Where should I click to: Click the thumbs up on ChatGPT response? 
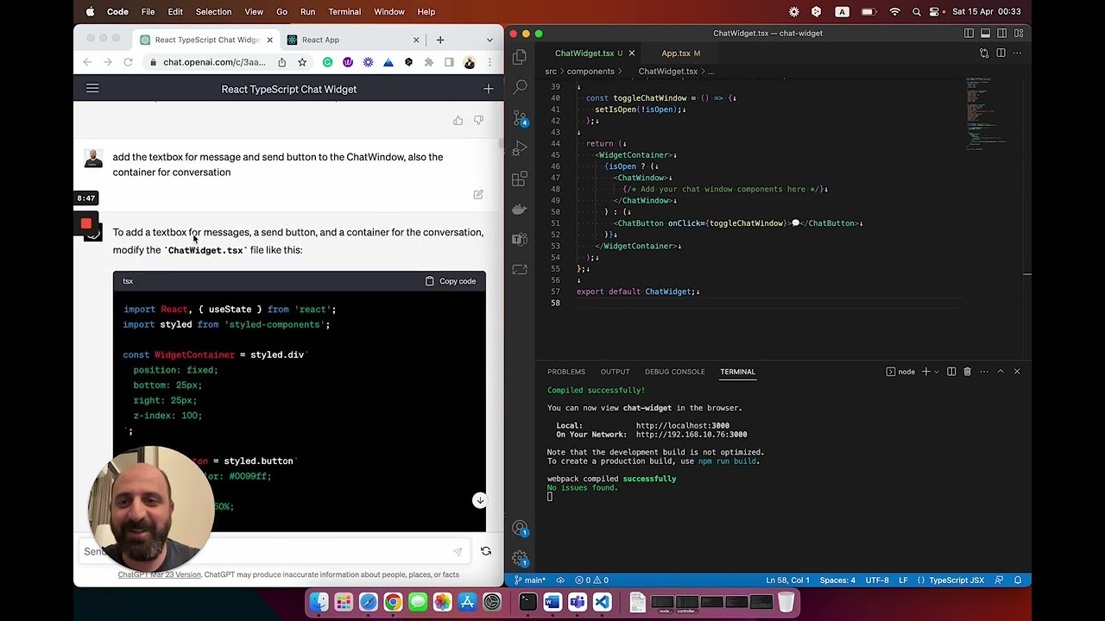tap(458, 121)
